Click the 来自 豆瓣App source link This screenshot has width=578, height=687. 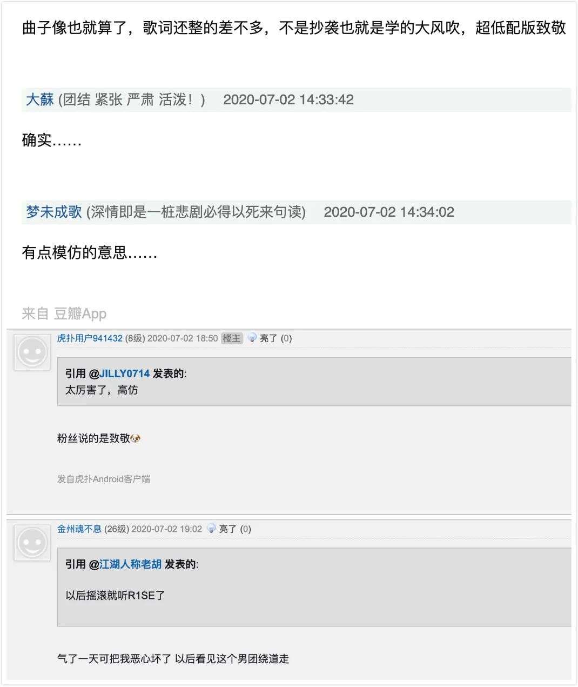pos(64,314)
